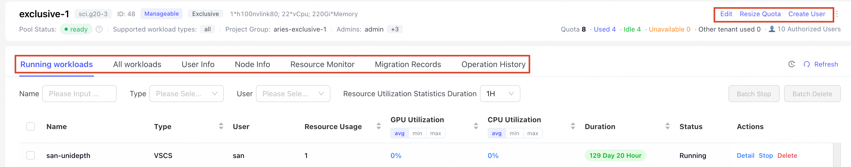Open the Resource Monitor tab
The width and height of the screenshot is (851, 167).
[322, 65]
